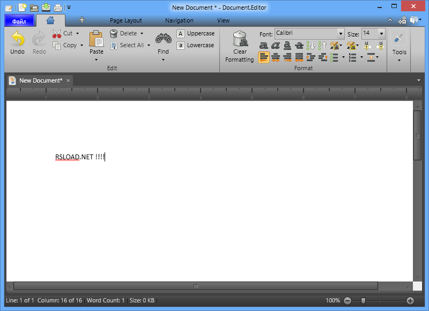Image resolution: width=429 pixels, height=311 pixels.
Task: Click the increase indent icon
Action: (x=311, y=57)
